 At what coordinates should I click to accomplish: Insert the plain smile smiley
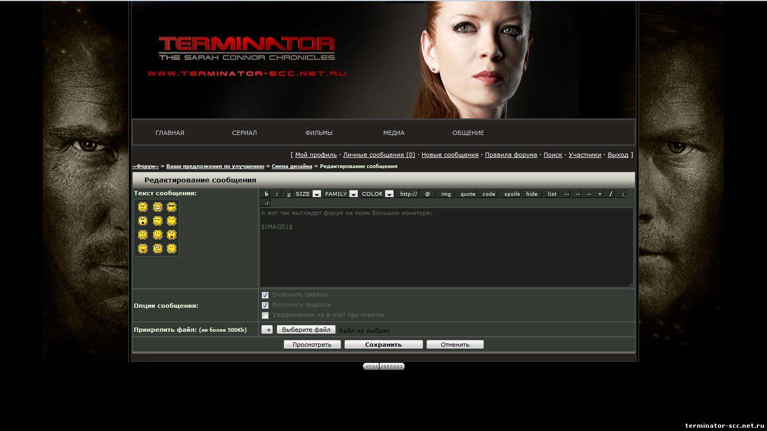pos(157,235)
